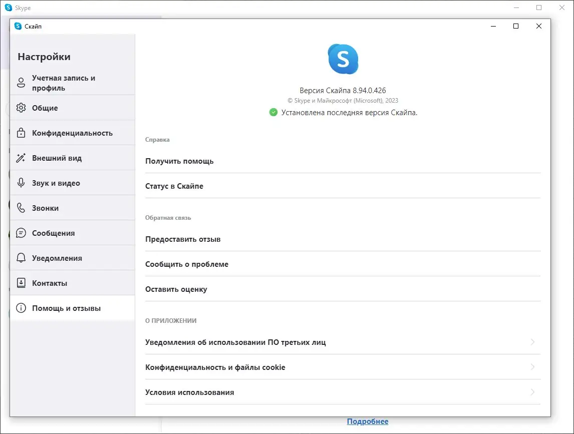The width and height of the screenshot is (574, 434).
Task: Go to Внешний вид settings
Action: (73, 158)
